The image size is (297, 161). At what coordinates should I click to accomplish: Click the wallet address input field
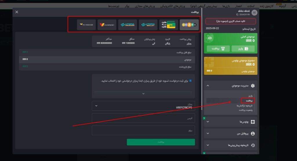(x=143, y=118)
